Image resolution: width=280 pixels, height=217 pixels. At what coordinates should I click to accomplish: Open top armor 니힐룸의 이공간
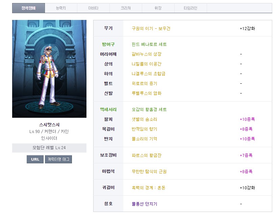[x=147, y=64]
